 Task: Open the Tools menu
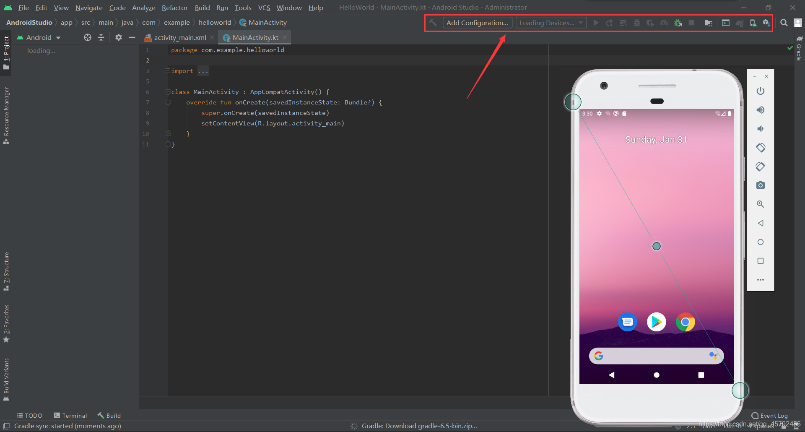click(x=243, y=8)
